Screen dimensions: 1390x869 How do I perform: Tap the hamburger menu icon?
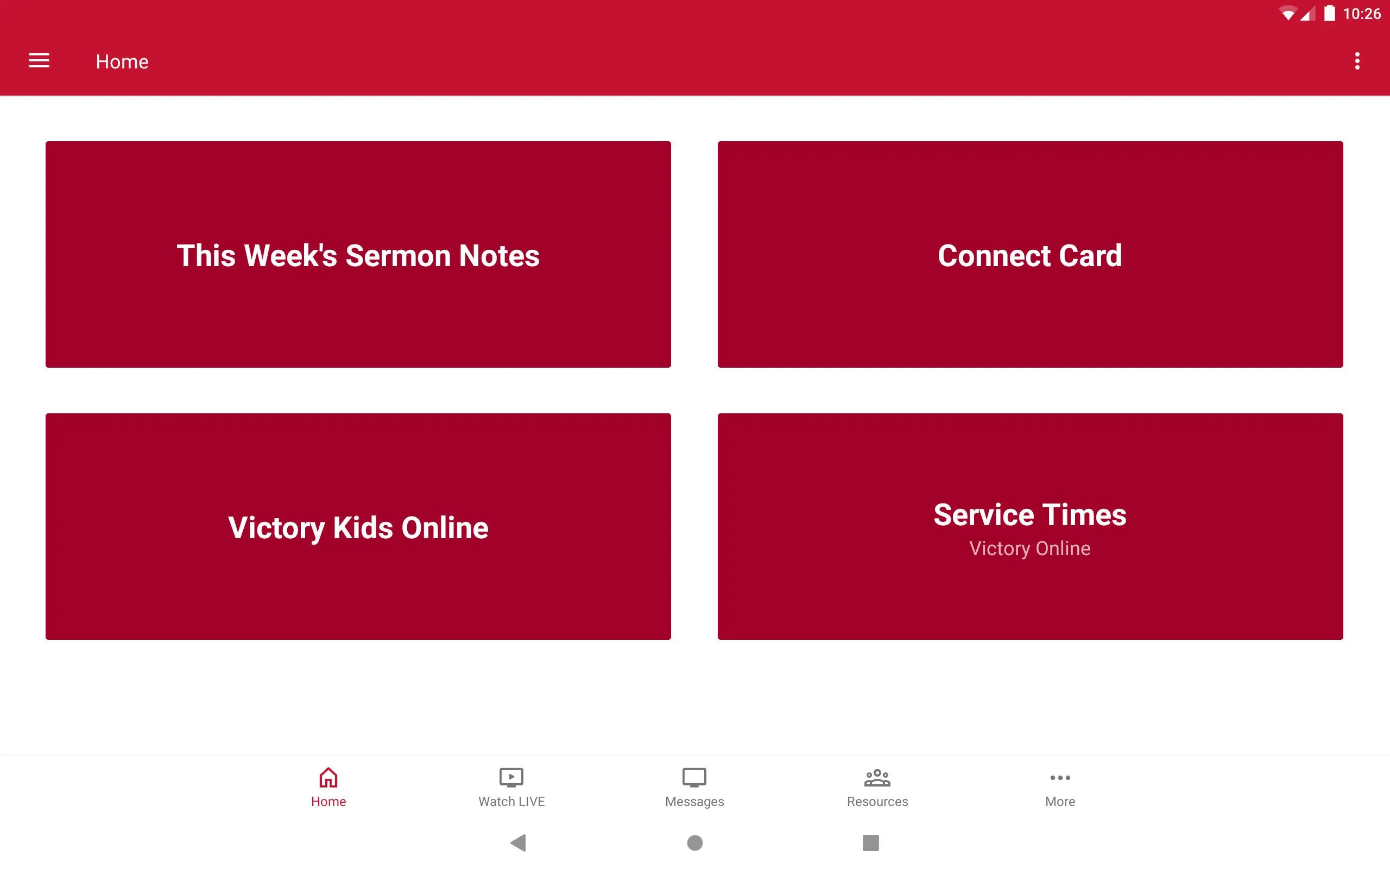(39, 60)
